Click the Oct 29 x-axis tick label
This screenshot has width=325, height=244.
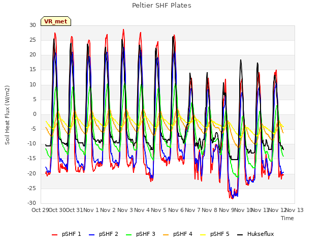(x=40, y=210)
